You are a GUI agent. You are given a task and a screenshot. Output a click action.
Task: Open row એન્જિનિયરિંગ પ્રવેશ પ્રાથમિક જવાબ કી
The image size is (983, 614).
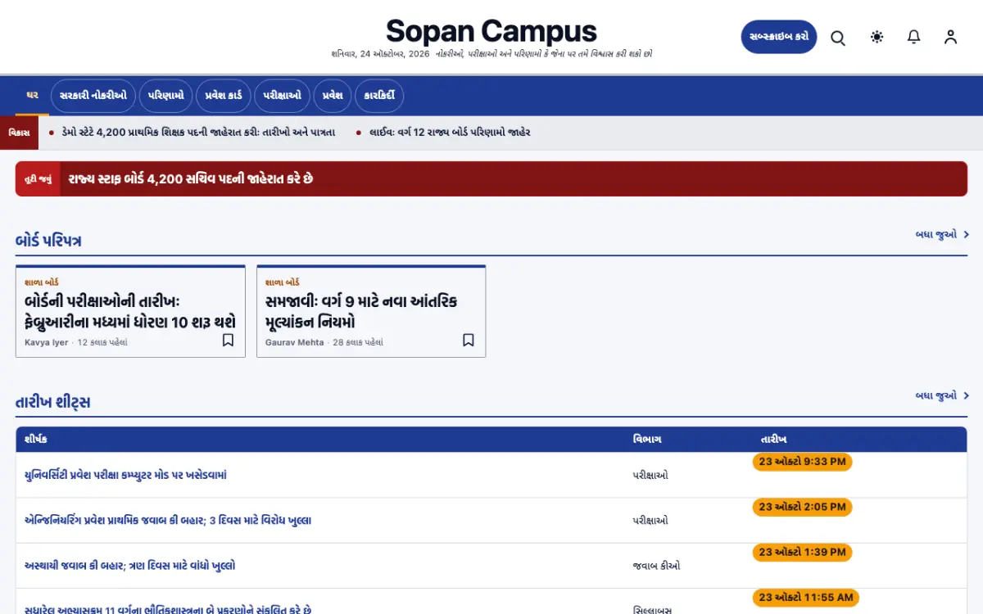coord(168,520)
